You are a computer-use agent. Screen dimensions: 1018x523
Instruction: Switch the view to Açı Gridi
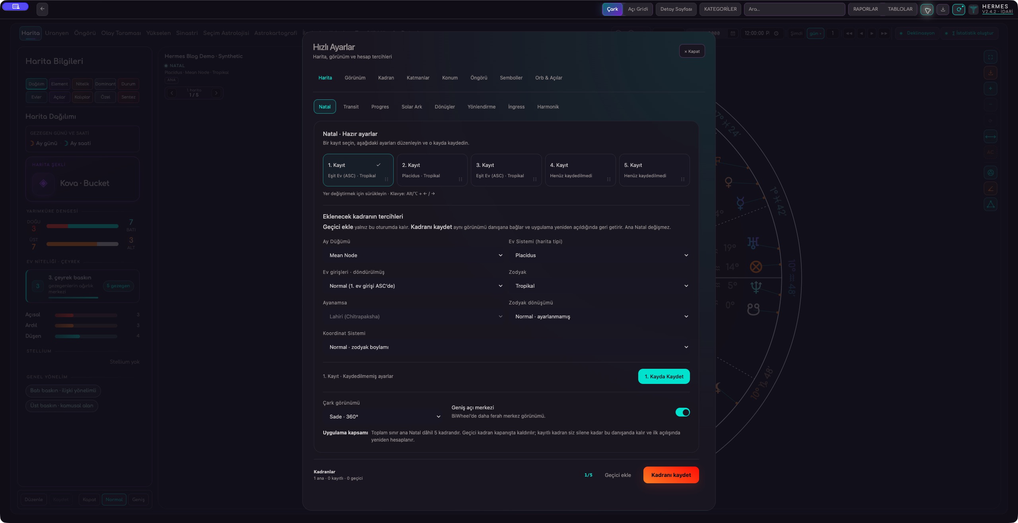[x=638, y=9]
